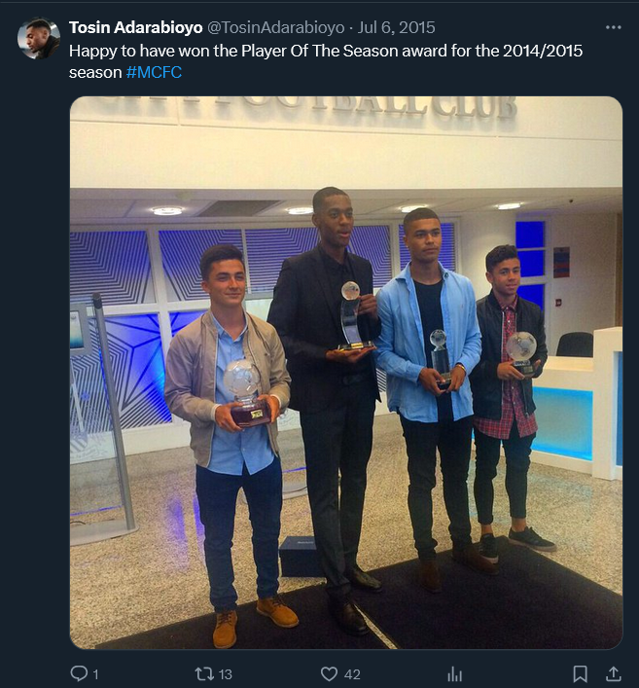The width and height of the screenshot is (639, 688).
Task: Click the like count of 42
Action: (352, 674)
